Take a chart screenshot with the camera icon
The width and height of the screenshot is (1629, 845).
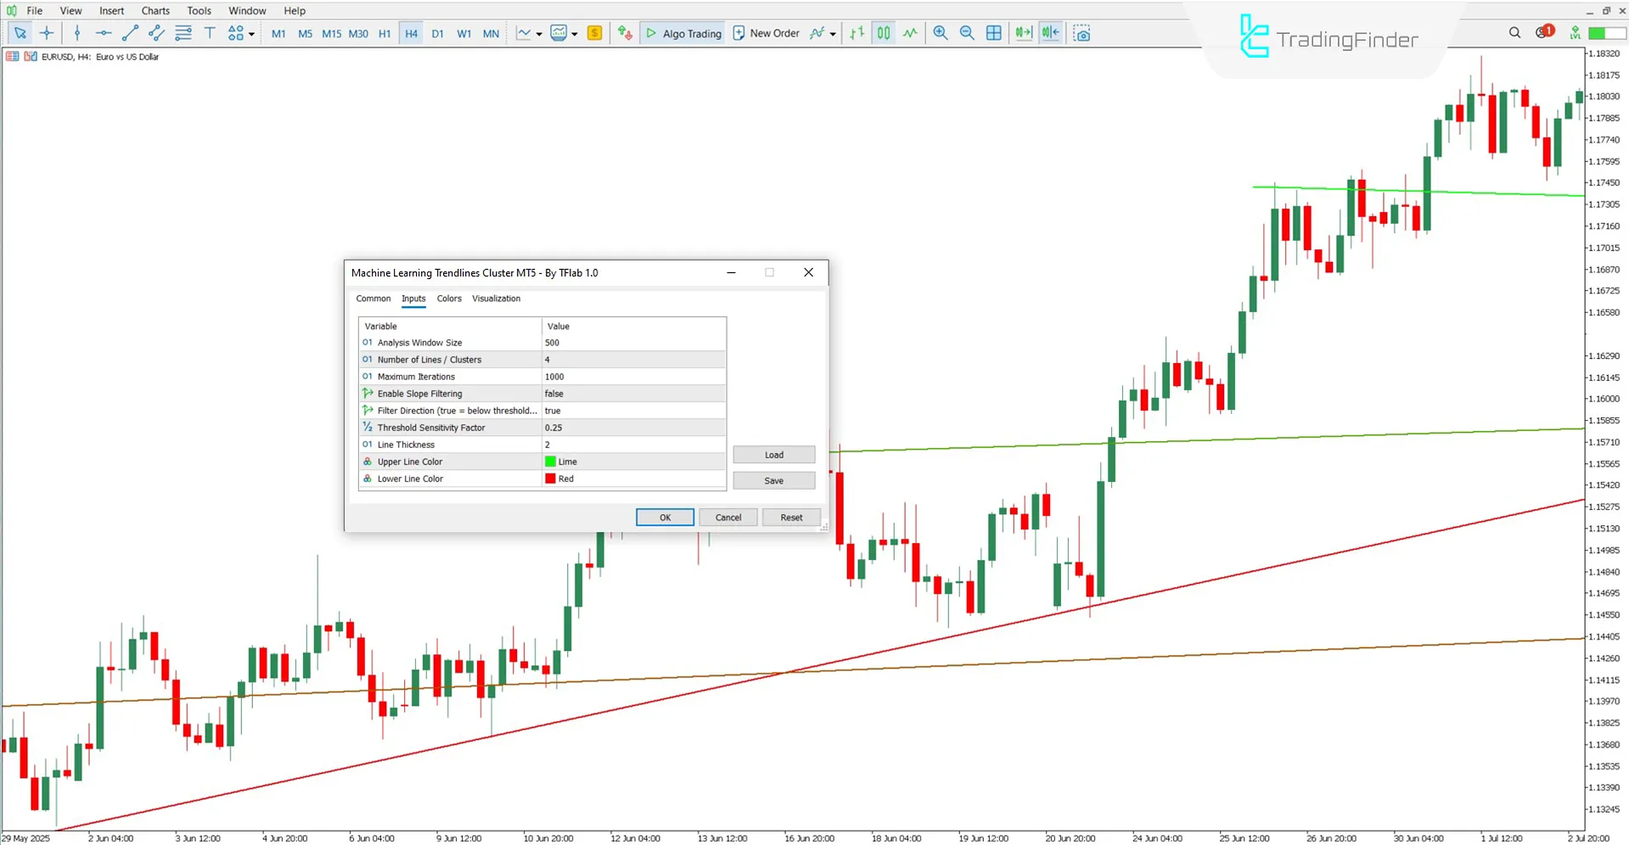(x=1081, y=33)
